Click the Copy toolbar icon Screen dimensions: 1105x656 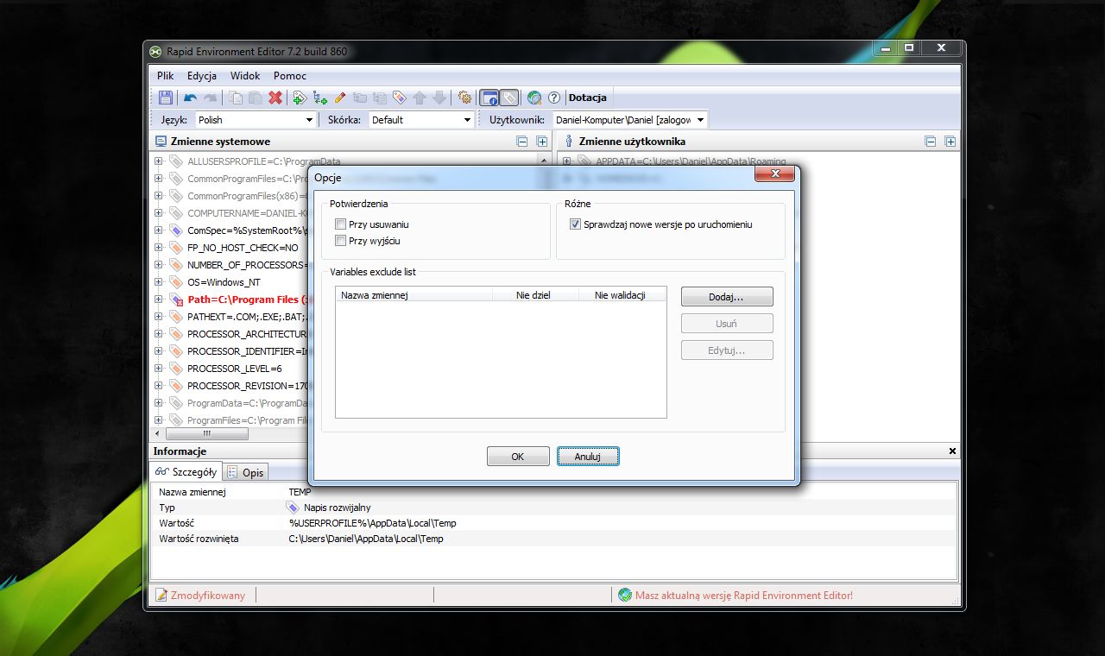click(x=236, y=98)
